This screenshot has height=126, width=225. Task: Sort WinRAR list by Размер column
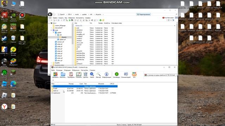click(x=71, y=84)
